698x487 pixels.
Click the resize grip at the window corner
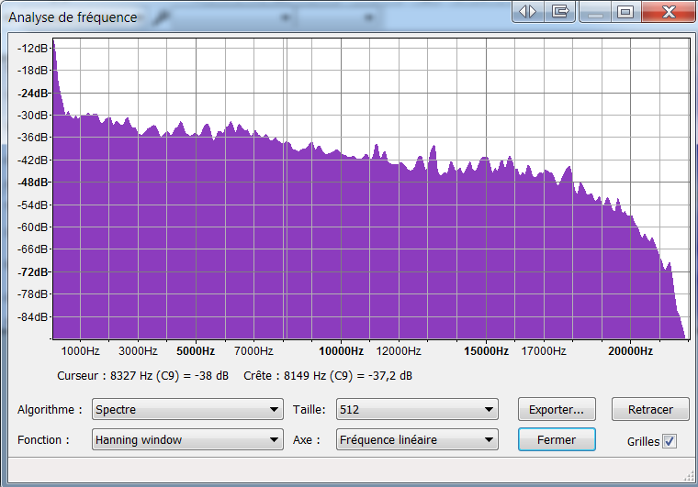pos(689,476)
